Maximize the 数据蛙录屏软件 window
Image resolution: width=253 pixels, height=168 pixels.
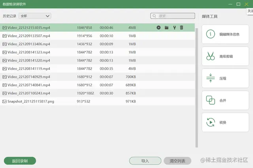click(x=238, y=4)
